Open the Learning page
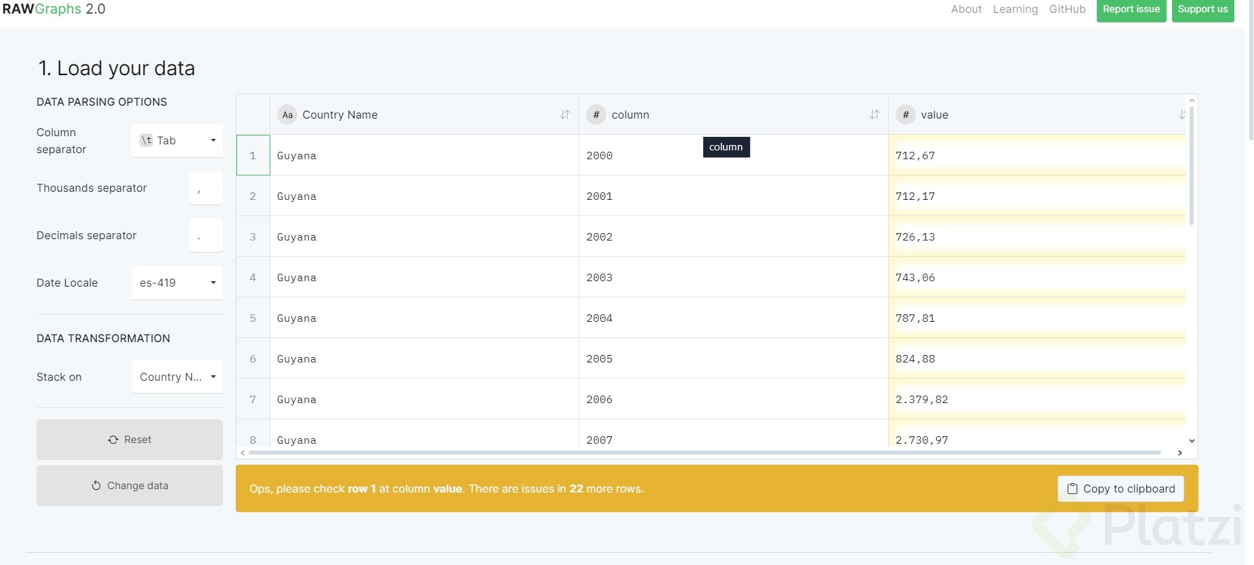Viewport: 1254px width, 565px height. pyautogui.click(x=1016, y=9)
